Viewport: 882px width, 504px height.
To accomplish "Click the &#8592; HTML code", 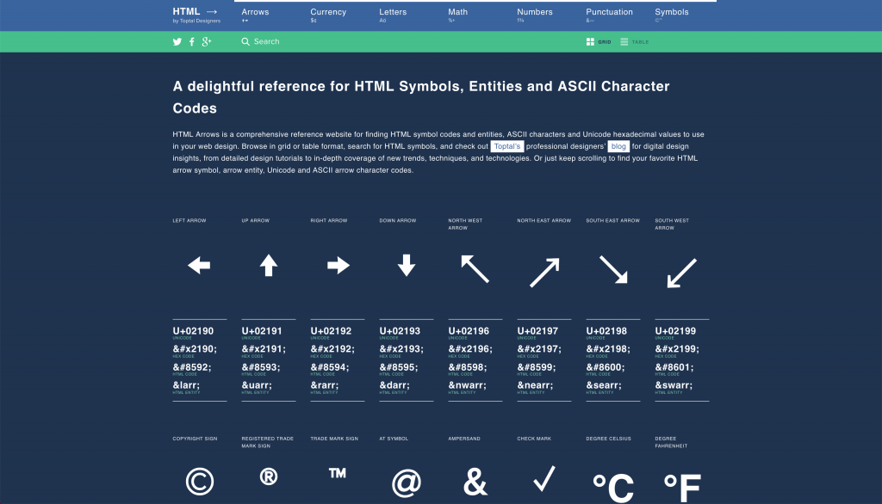I will click(x=192, y=367).
